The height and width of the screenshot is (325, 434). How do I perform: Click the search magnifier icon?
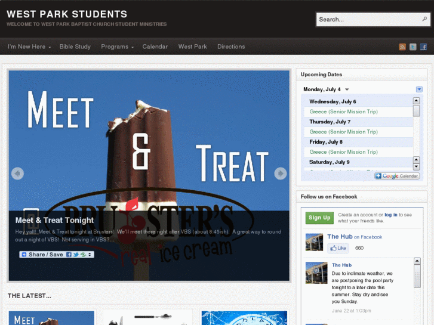[x=424, y=19]
